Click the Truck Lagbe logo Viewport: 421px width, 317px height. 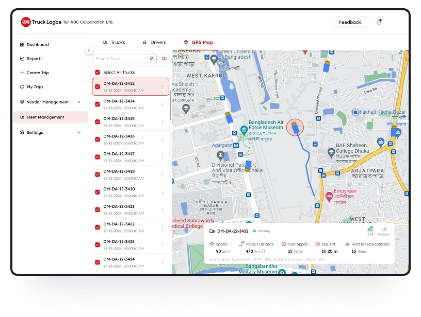tap(26, 22)
